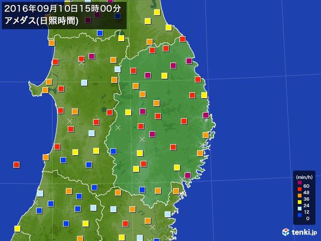Click the "アメダス(日照時間)" title text
The width and height of the screenshot is (321, 241).
(x=42, y=21)
